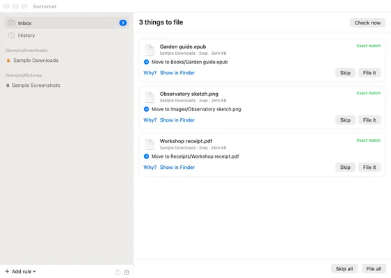File the Workshop receipt.pdf item
Image resolution: width=391 pixels, height=278 pixels.
point(369,167)
